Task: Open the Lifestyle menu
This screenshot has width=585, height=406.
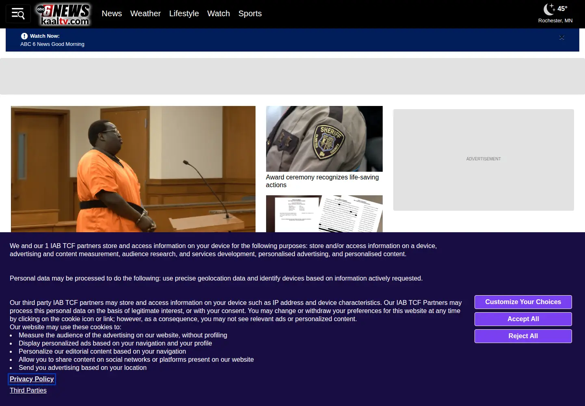Action: pos(184,13)
